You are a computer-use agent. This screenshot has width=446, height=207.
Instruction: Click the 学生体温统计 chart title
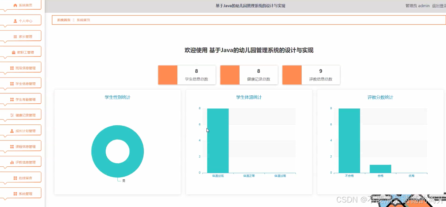249,97
